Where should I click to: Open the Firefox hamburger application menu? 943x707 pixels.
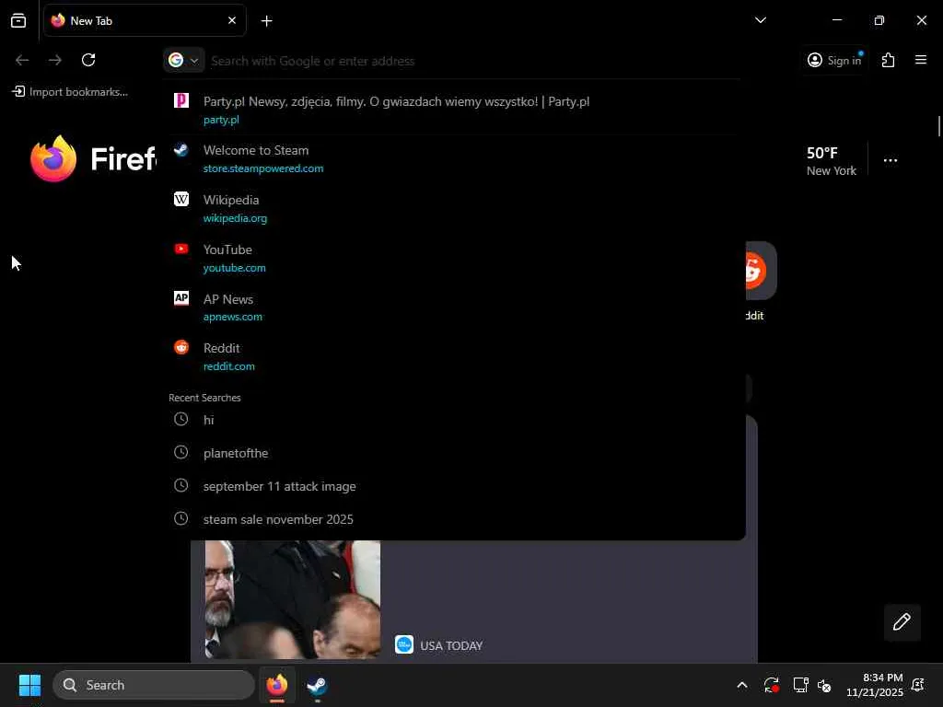coord(921,60)
